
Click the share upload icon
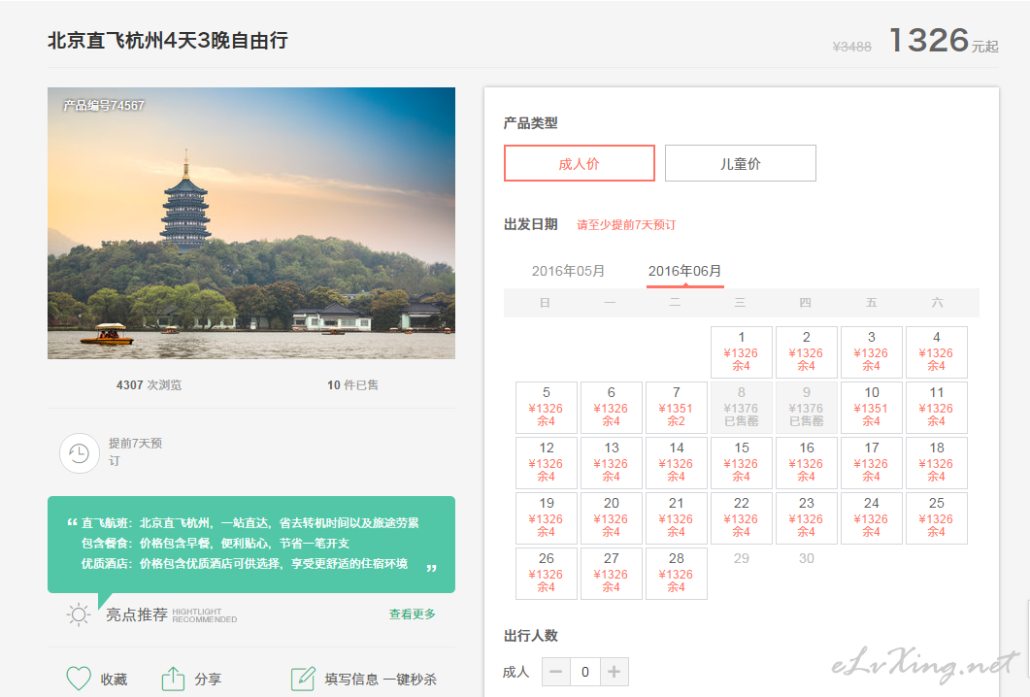click(174, 678)
